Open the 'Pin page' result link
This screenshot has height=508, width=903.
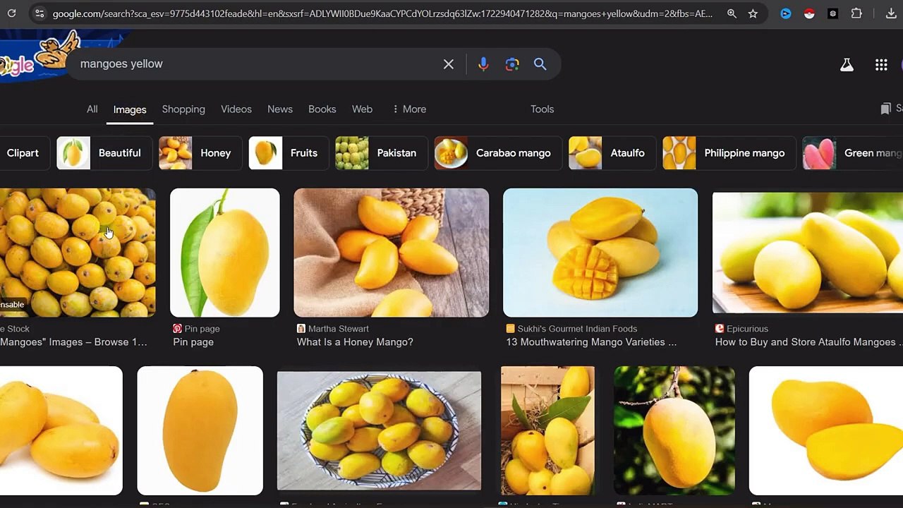[x=193, y=342]
